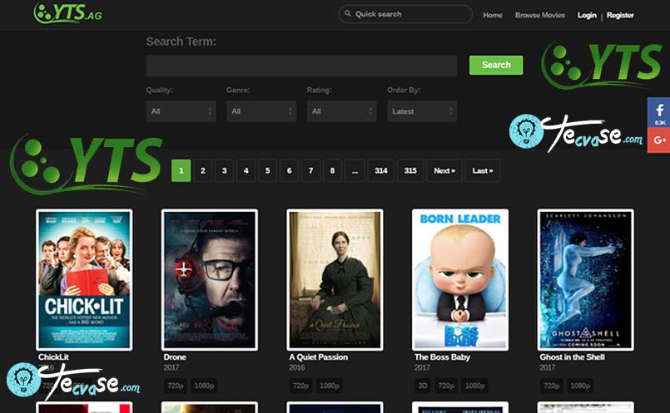Select 720p for The Boss Baby
The width and height of the screenshot is (670, 413).
[446, 386]
